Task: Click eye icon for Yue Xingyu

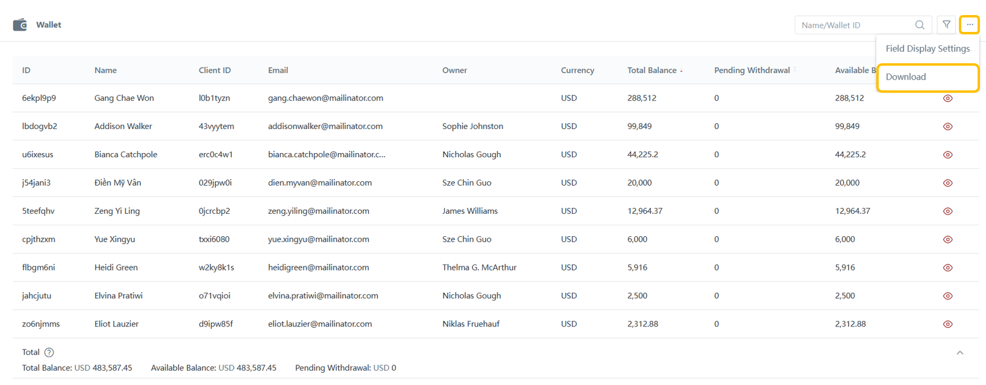Action: click(x=947, y=240)
